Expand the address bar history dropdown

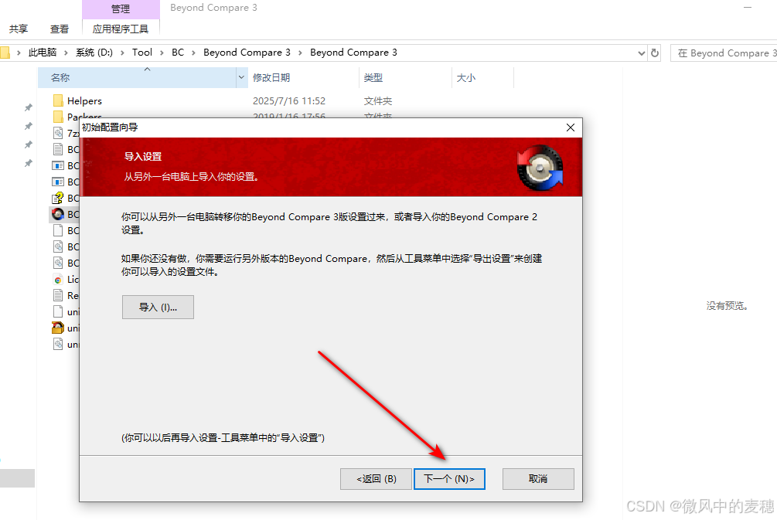(641, 53)
